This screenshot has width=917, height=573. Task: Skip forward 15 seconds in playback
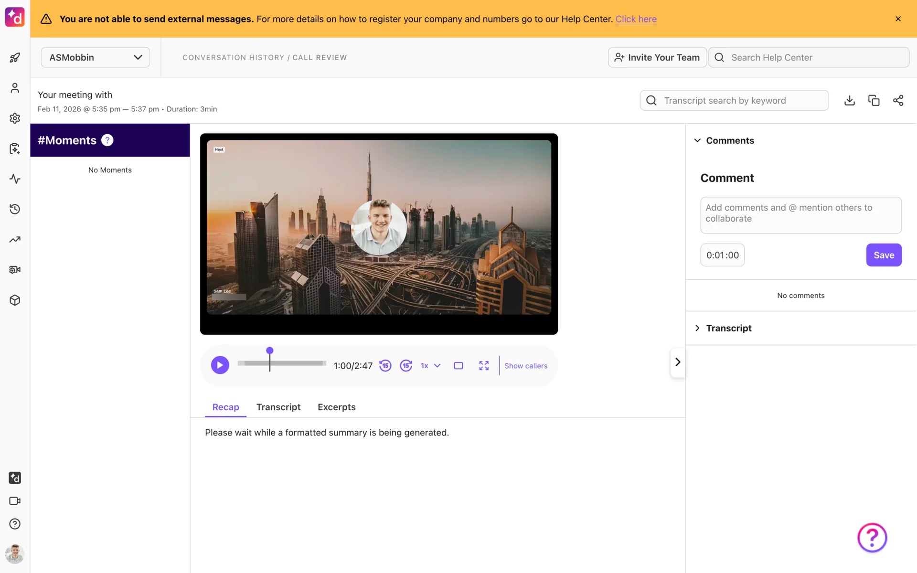point(406,365)
